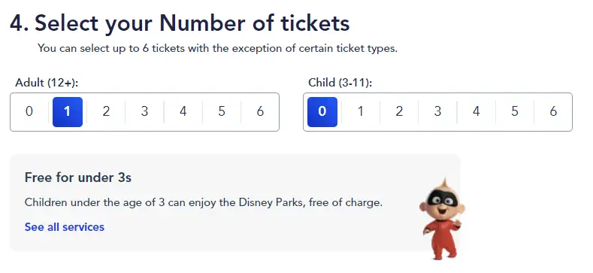Keep 0 child tickets selected
This screenshot has width=593, height=273.
coord(322,112)
